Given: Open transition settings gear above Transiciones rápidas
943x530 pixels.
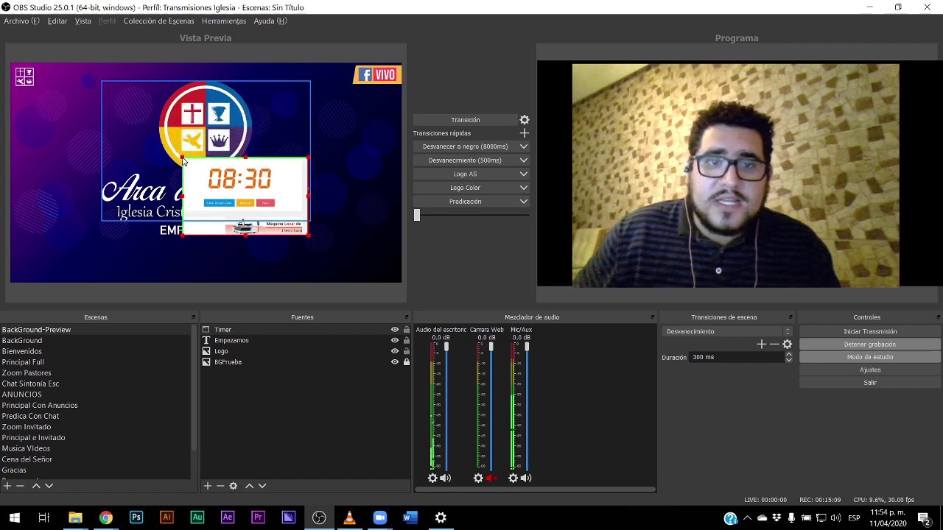Looking at the screenshot, I should [x=525, y=120].
